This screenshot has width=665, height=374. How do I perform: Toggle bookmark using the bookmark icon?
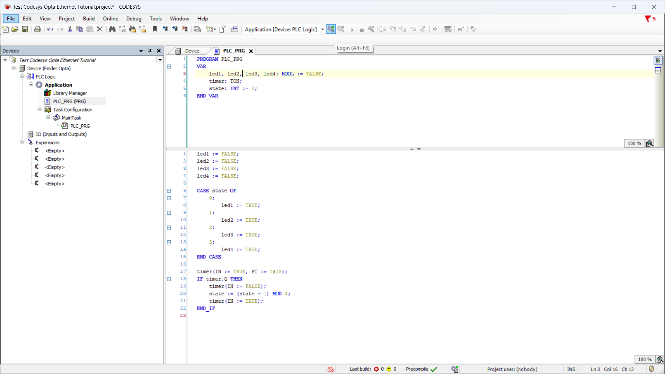click(155, 29)
